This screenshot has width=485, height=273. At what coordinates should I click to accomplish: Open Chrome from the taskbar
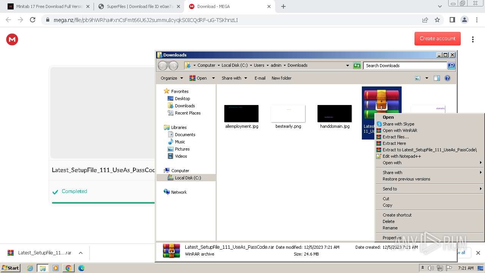pyautogui.click(x=69, y=268)
